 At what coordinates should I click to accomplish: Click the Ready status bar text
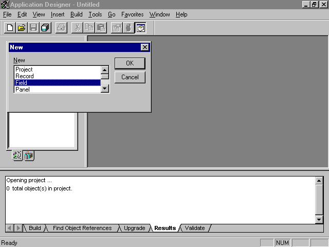coord(9,243)
